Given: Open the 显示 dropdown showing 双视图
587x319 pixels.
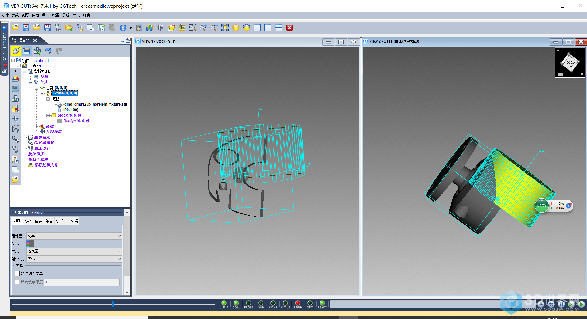Looking at the screenshot, I should (x=74, y=251).
